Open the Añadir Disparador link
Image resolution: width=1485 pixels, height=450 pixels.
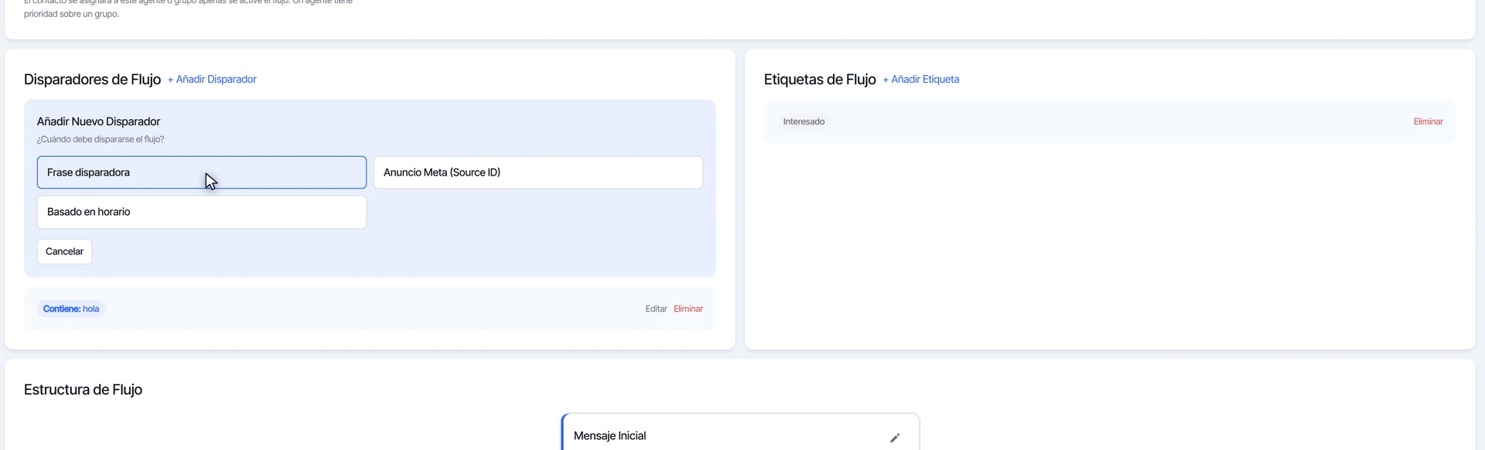pyautogui.click(x=212, y=80)
